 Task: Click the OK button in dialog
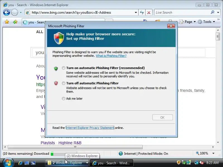pos(163,117)
